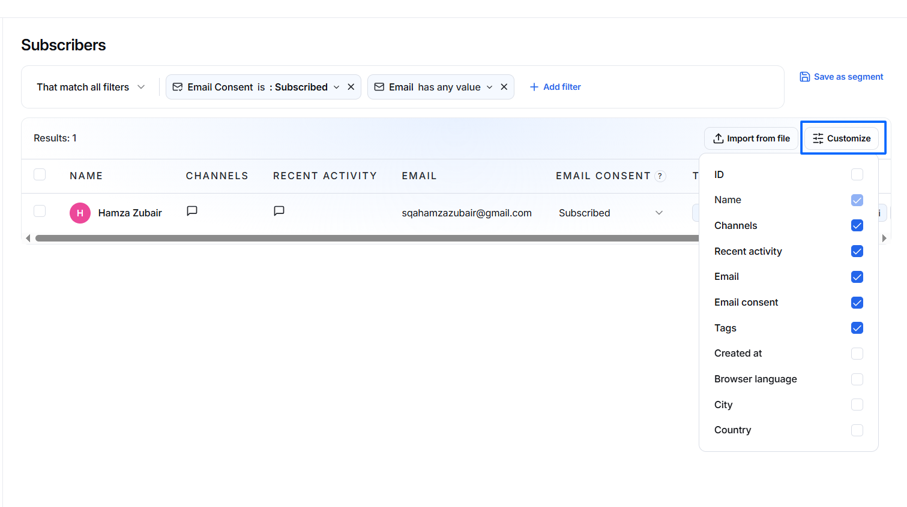Click the left scroll arrow of table
Screen dimensions: 907x507
click(28, 238)
